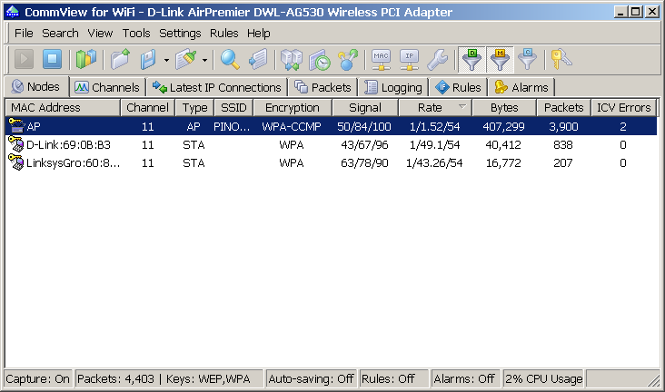Sort by the Type column header

195,108
